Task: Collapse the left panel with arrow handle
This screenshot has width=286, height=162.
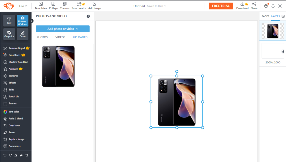Action: [32, 21]
